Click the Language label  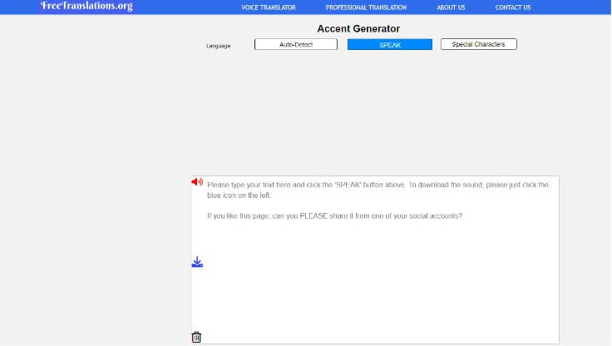pyautogui.click(x=219, y=46)
